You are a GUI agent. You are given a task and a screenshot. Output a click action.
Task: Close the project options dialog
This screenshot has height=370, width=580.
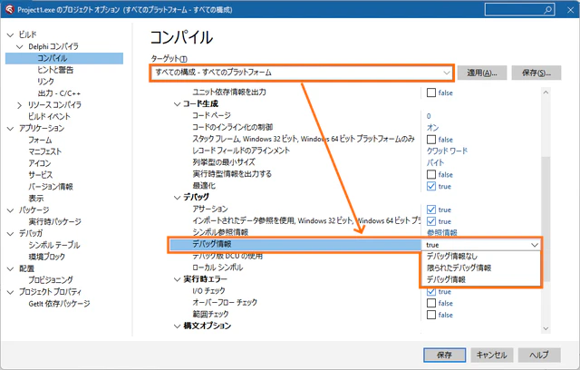point(570,10)
